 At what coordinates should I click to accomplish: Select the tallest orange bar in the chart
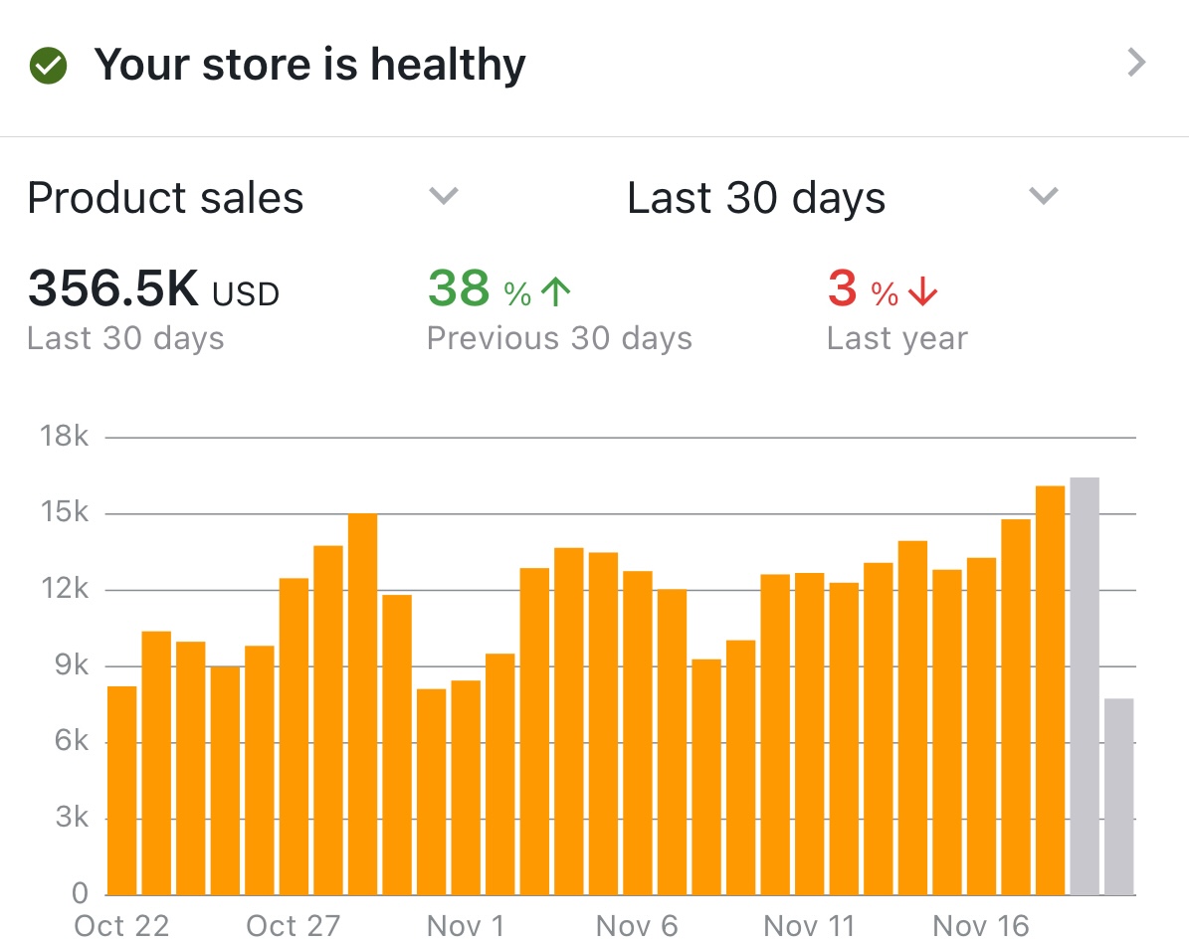pos(1050,690)
